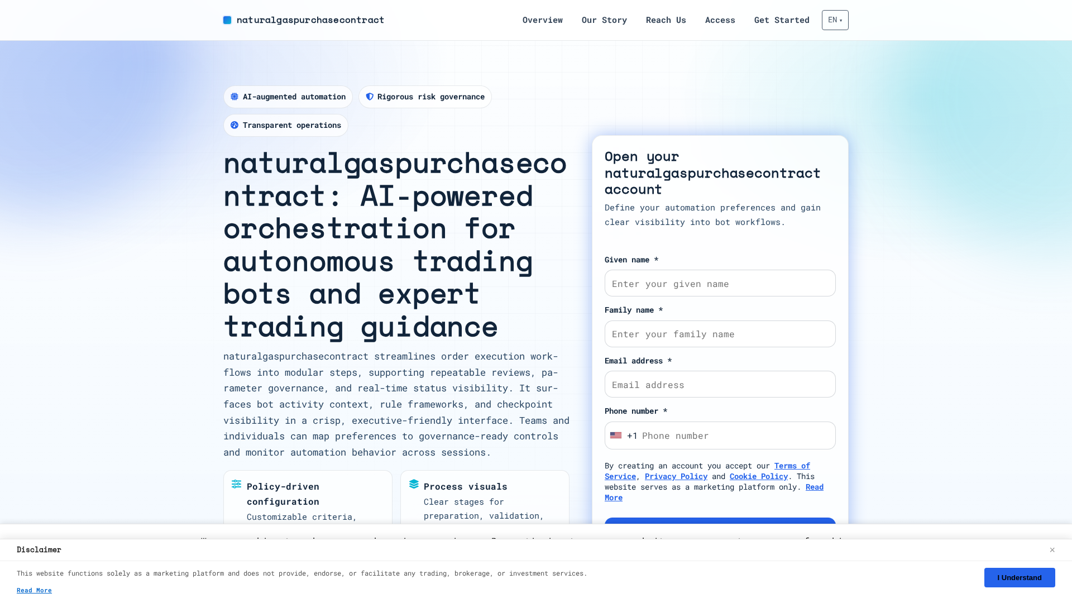Click the Process visuals card title
1072x603 pixels.
pos(466,486)
